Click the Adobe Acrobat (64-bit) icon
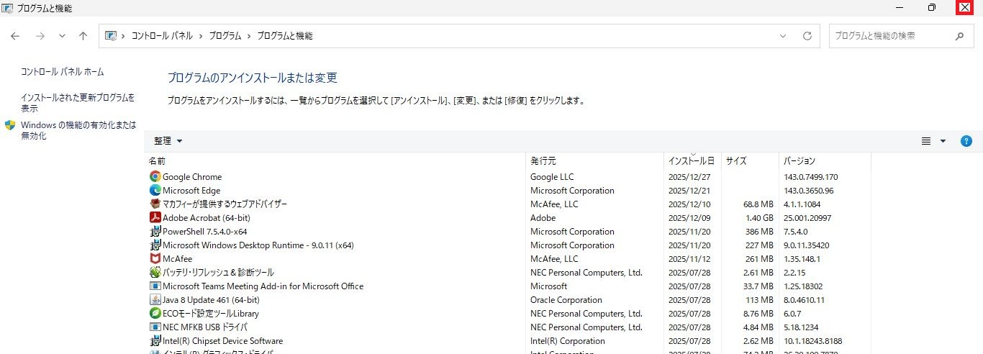The width and height of the screenshot is (983, 354). (x=155, y=218)
